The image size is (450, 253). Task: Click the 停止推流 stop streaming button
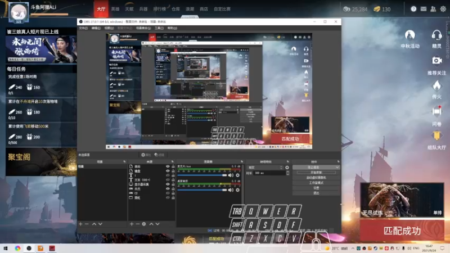pos(316,167)
